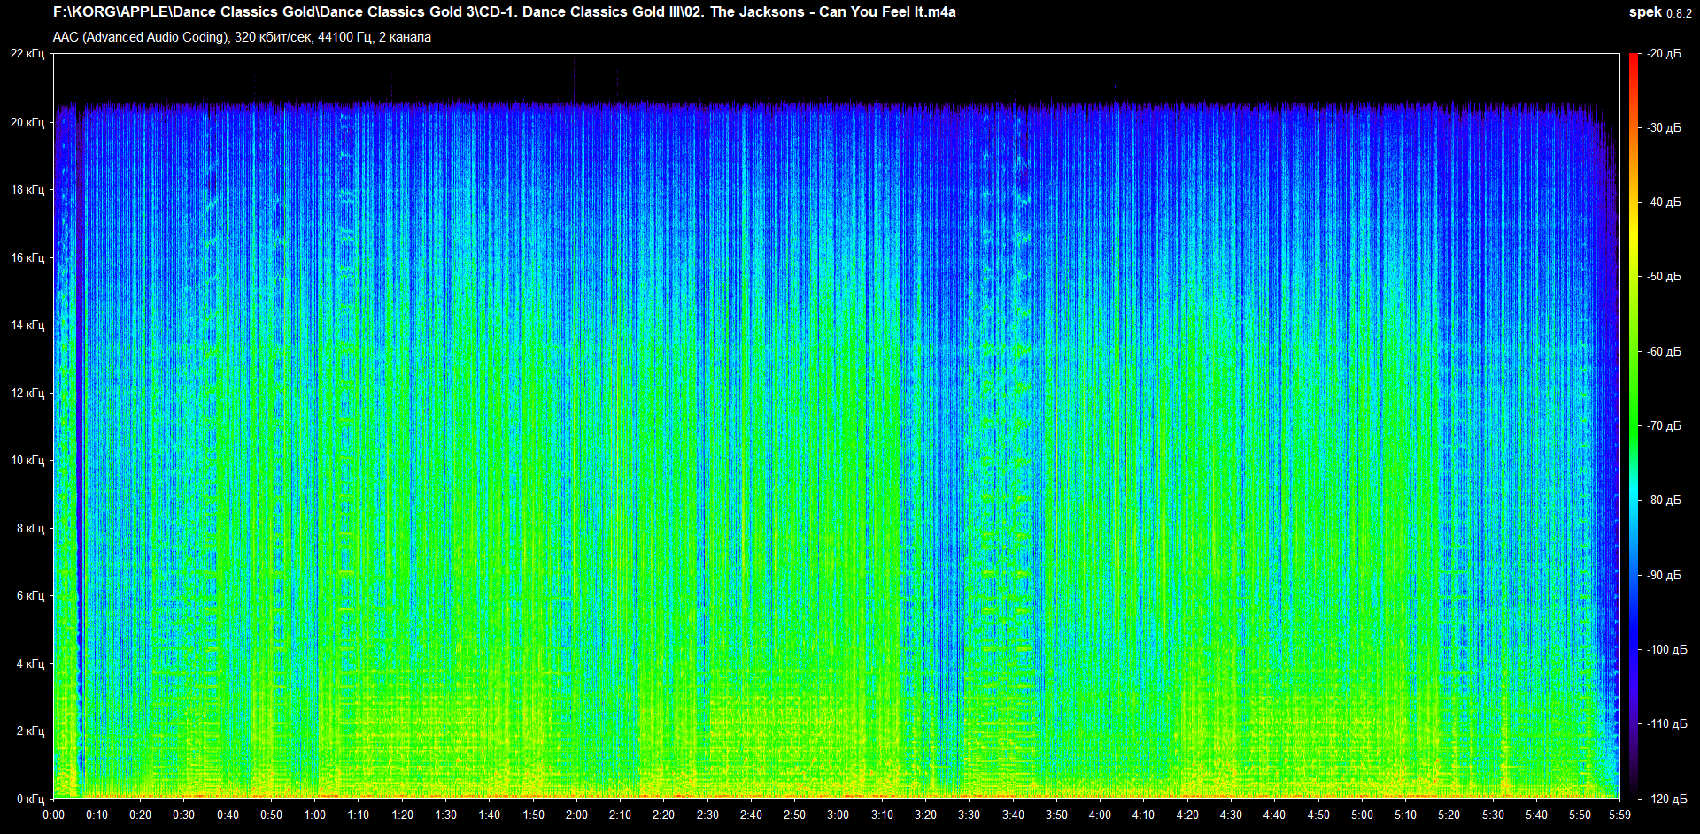Click the 18 кГц frequency label
The image size is (1700, 834).
tap(27, 189)
